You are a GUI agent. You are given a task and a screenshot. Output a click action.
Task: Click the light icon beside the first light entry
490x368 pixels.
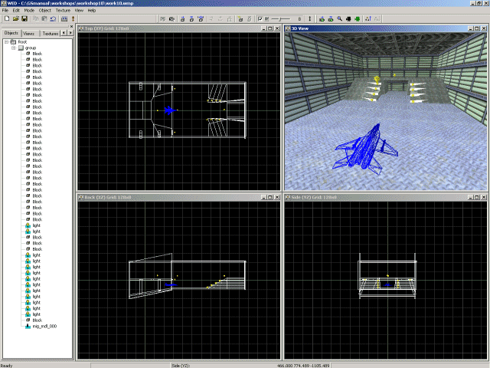click(x=28, y=225)
